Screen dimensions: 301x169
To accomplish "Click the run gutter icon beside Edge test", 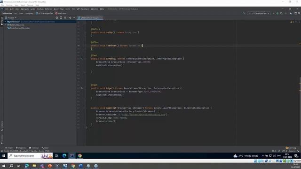I will (81, 88).
